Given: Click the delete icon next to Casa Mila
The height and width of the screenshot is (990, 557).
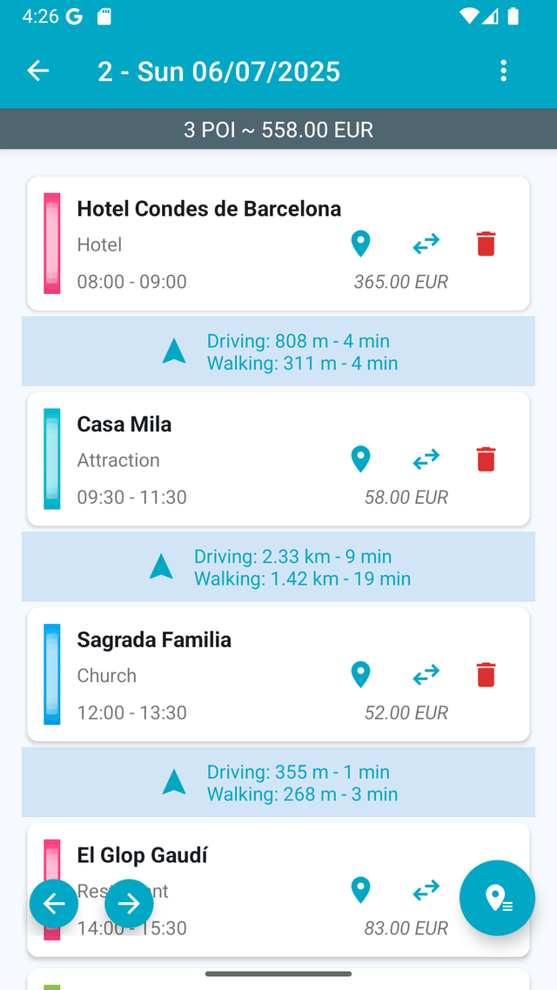Looking at the screenshot, I should [486, 458].
